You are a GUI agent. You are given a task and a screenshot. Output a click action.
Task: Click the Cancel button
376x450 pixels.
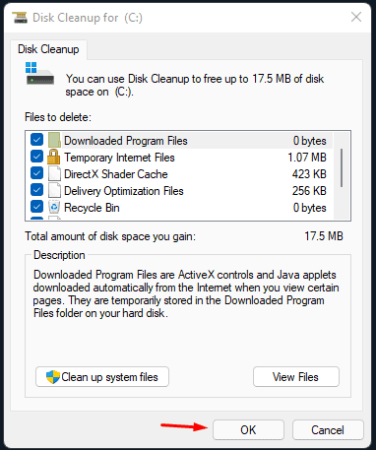point(328,429)
